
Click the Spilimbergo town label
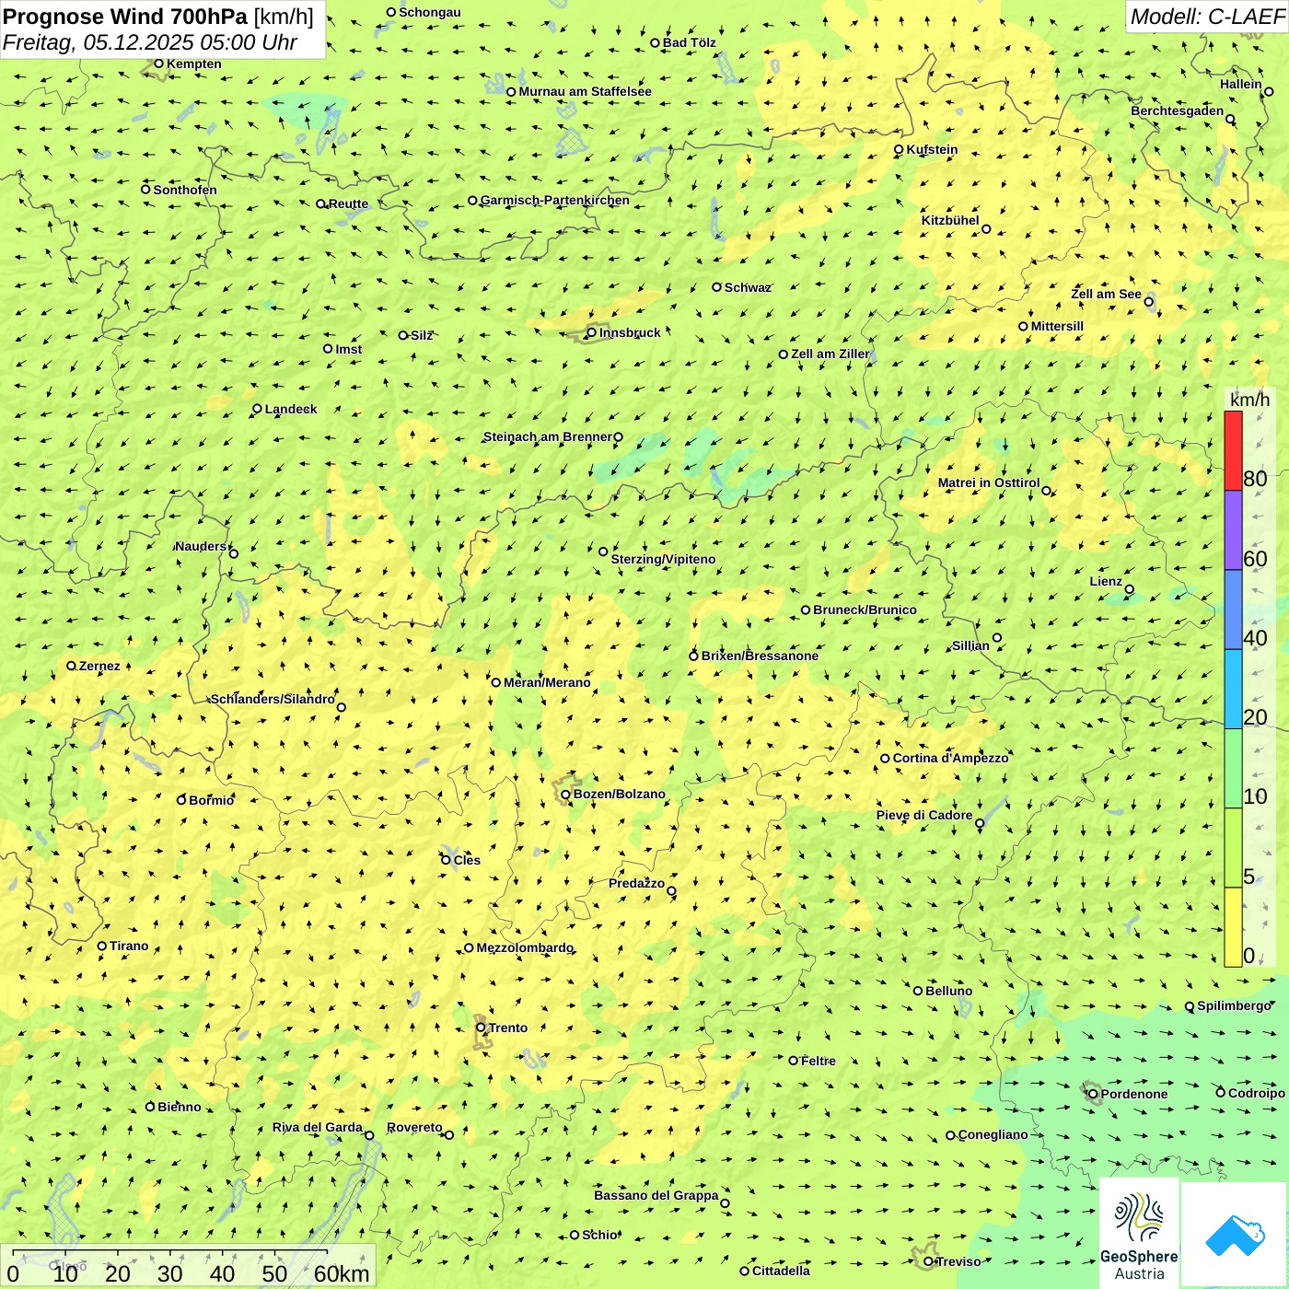pos(1234,1005)
